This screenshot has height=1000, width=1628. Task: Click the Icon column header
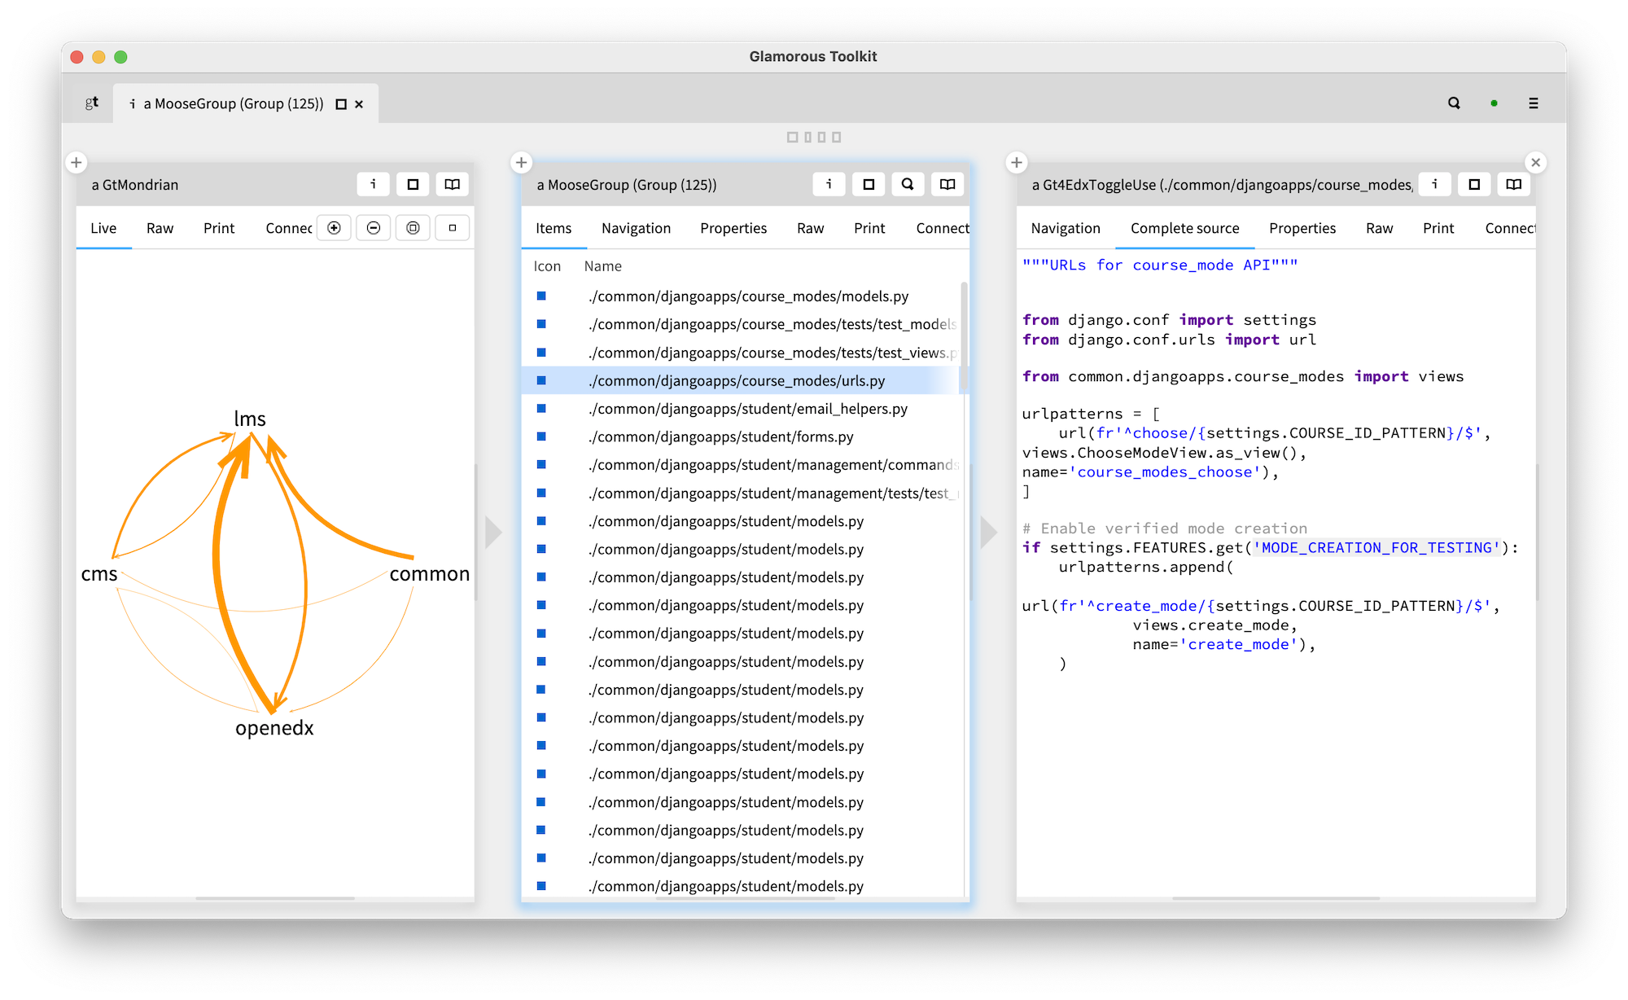coord(547,266)
